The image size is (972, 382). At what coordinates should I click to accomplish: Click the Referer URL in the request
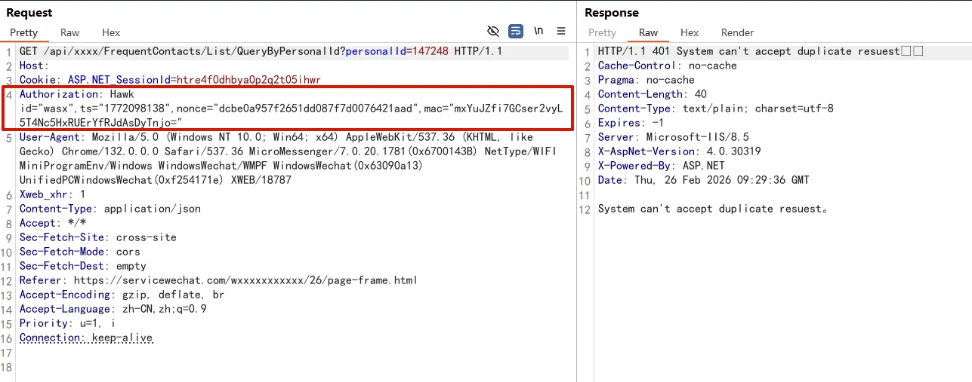click(x=245, y=280)
